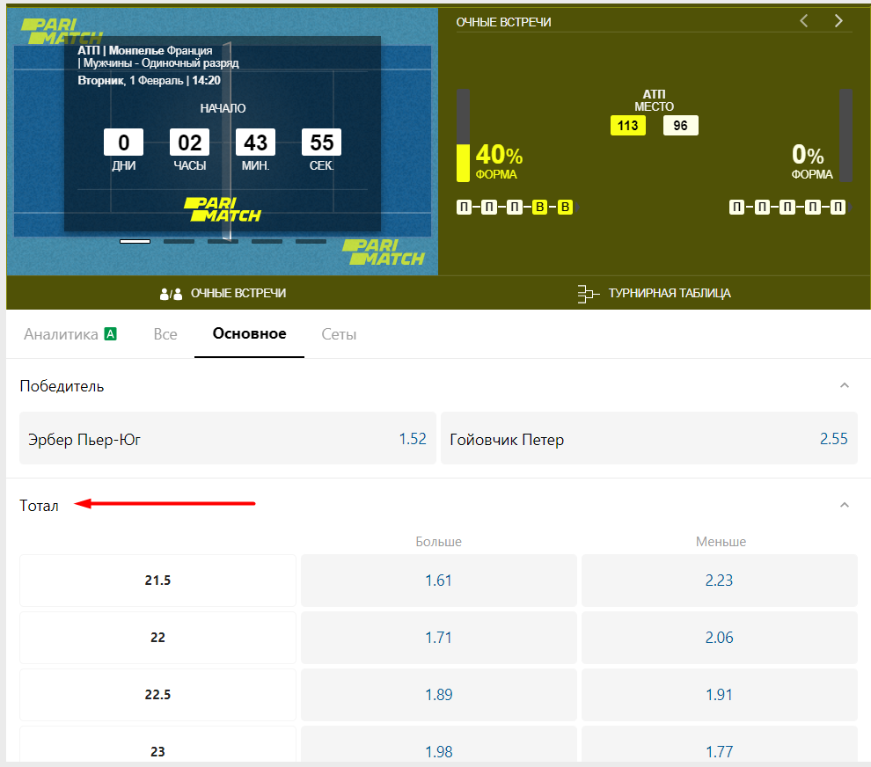
Task: Open the Основное tab
Action: coord(249,333)
